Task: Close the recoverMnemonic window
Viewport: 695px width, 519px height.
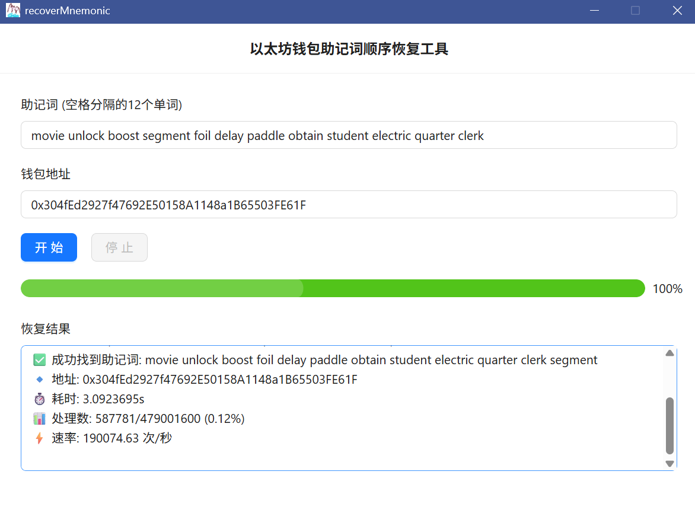Action: click(677, 11)
